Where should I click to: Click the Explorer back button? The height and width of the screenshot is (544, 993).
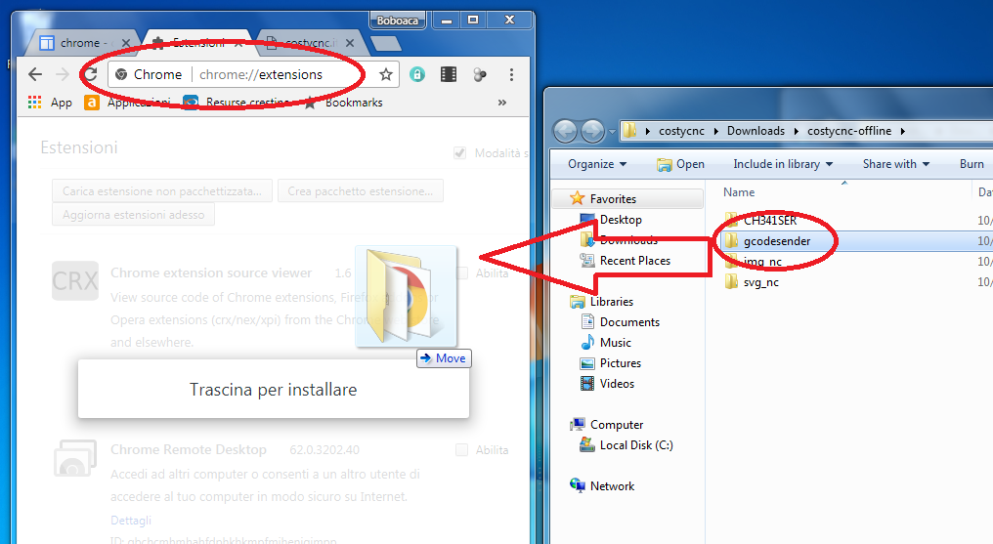(566, 131)
